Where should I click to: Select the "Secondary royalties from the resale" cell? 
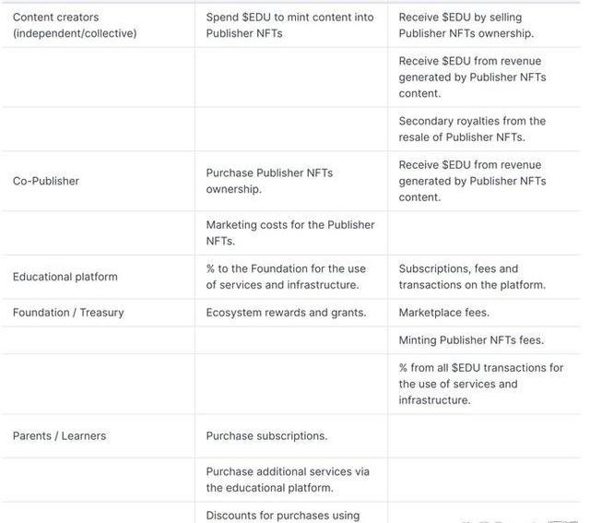472,129
